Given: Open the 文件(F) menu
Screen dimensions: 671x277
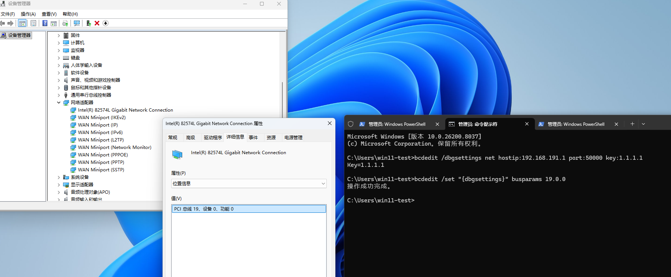Looking at the screenshot, I should (x=8, y=14).
